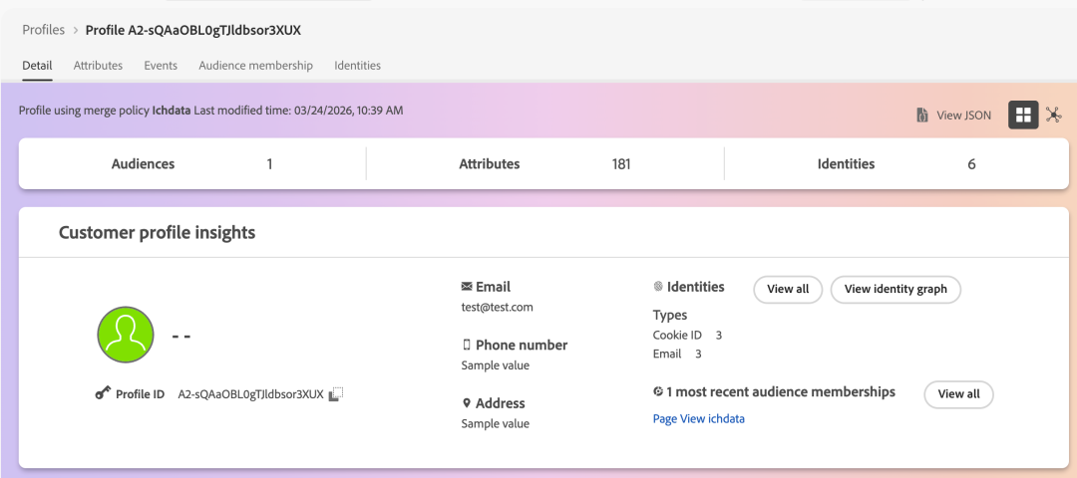Open the Page View ichdata link

click(698, 419)
